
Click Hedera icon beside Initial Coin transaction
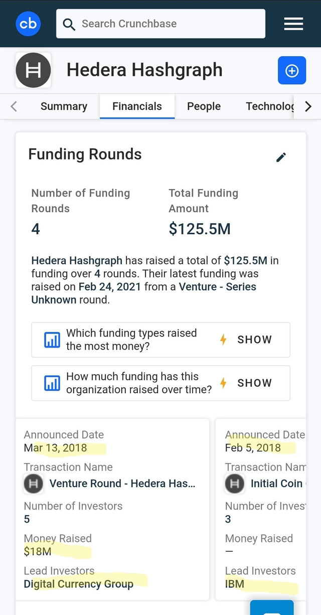(235, 484)
